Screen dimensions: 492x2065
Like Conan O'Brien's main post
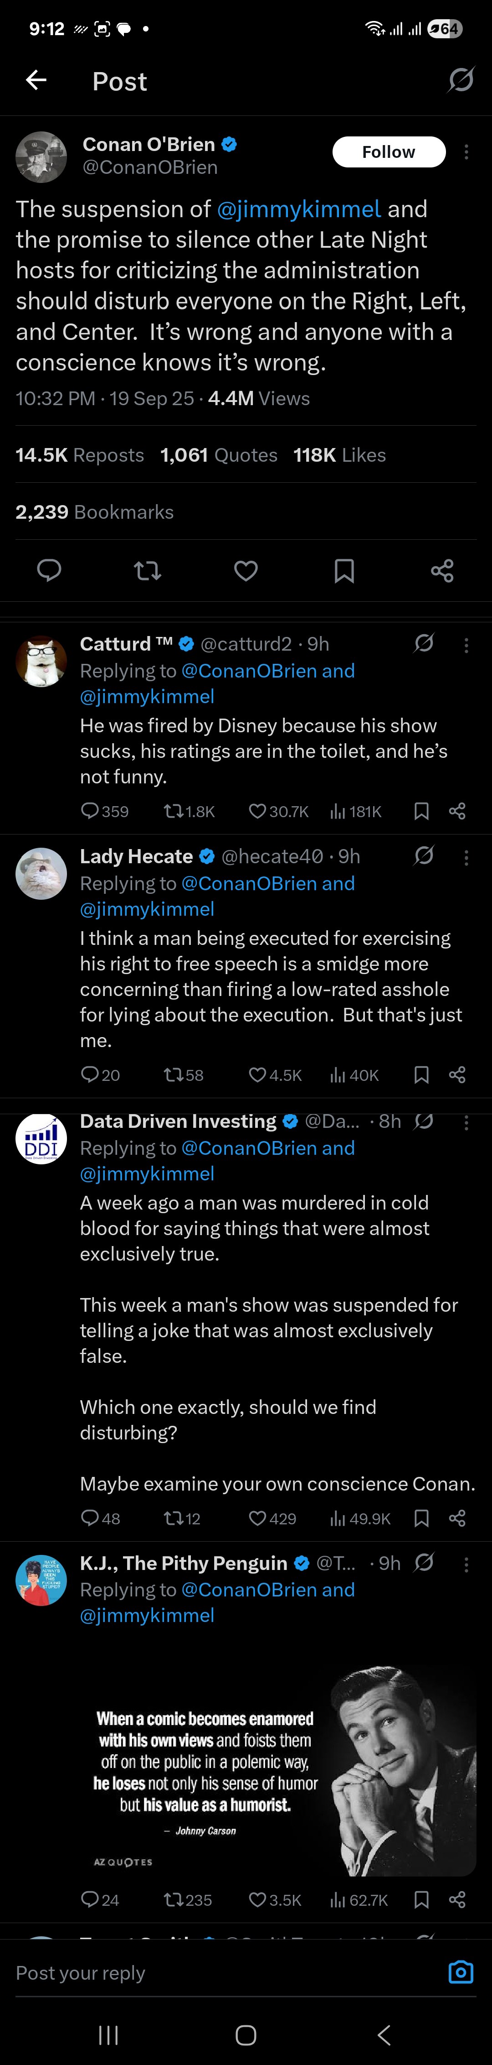pyautogui.click(x=246, y=570)
